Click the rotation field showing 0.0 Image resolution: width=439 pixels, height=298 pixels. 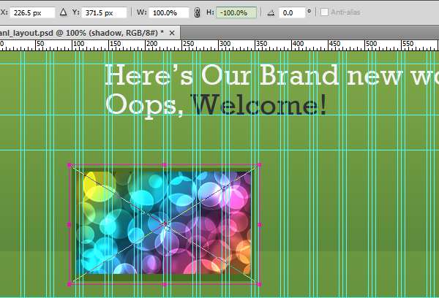tap(293, 12)
